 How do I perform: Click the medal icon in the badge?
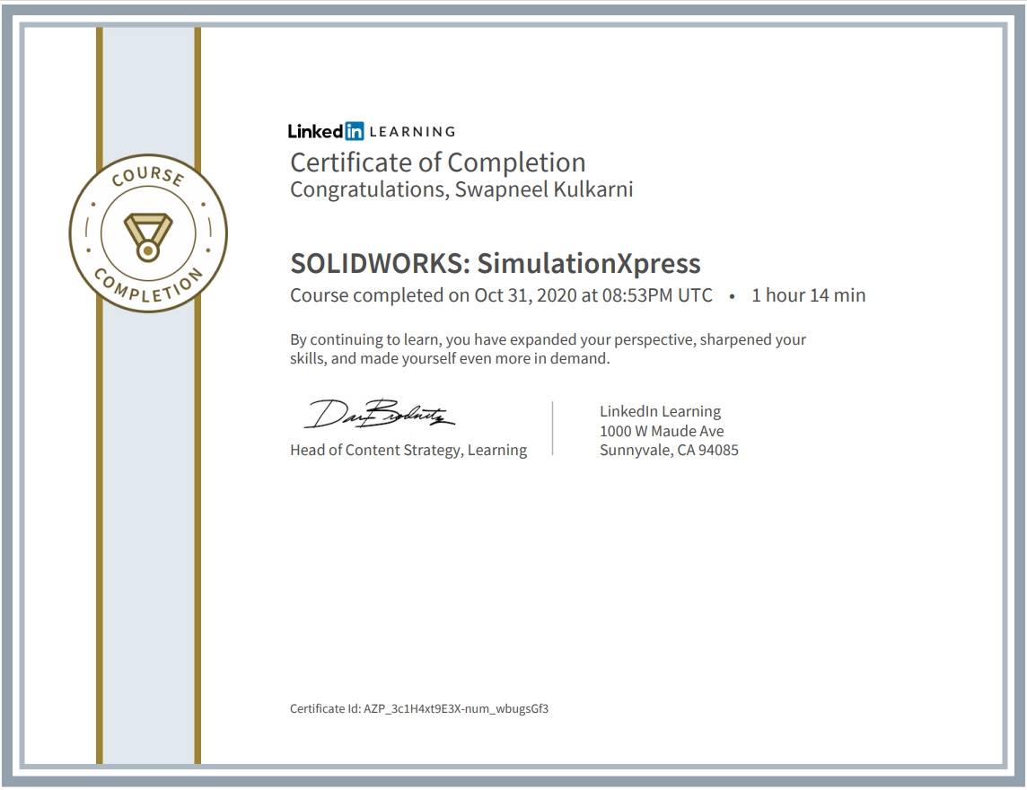(x=148, y=233)
